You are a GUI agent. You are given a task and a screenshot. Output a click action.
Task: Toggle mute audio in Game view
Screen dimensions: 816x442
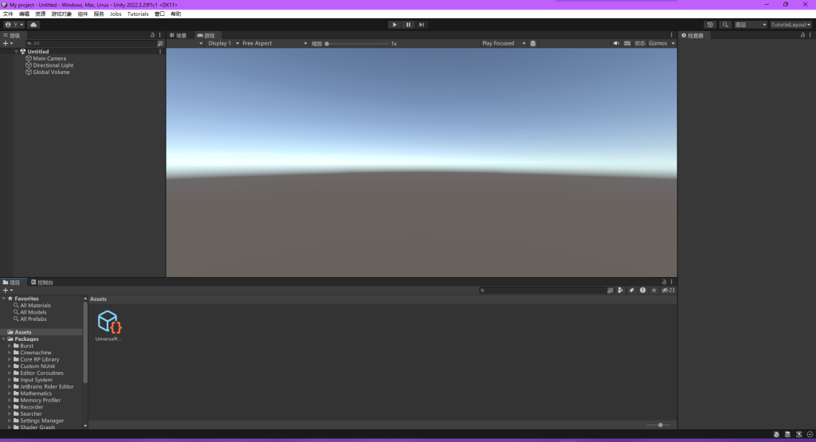616,43
